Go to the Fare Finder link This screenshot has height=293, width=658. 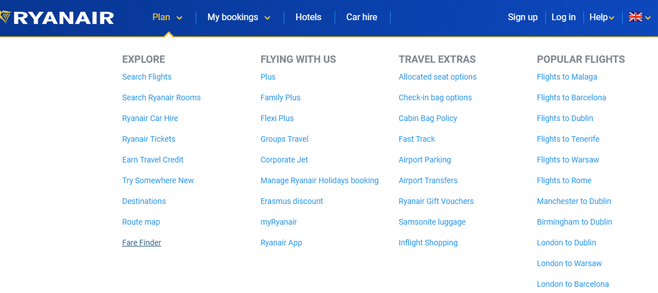click(x=142, y=243)
